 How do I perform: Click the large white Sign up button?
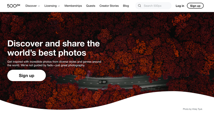coord(27,76)
